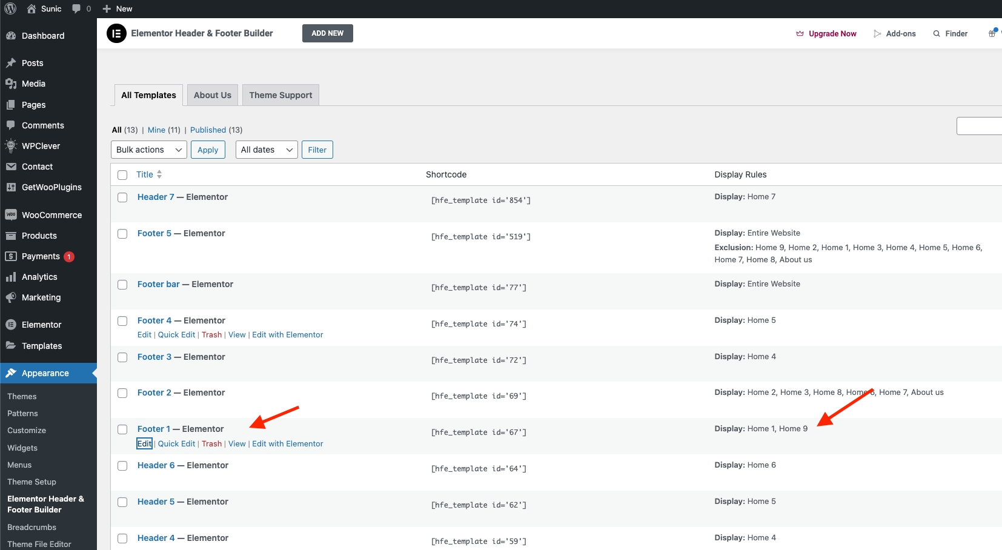Expand the All dates filter dropdown

coord(266,150)
